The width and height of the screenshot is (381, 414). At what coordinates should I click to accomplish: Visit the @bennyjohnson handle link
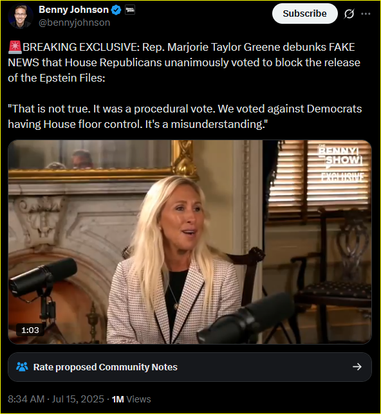(74, 22)
